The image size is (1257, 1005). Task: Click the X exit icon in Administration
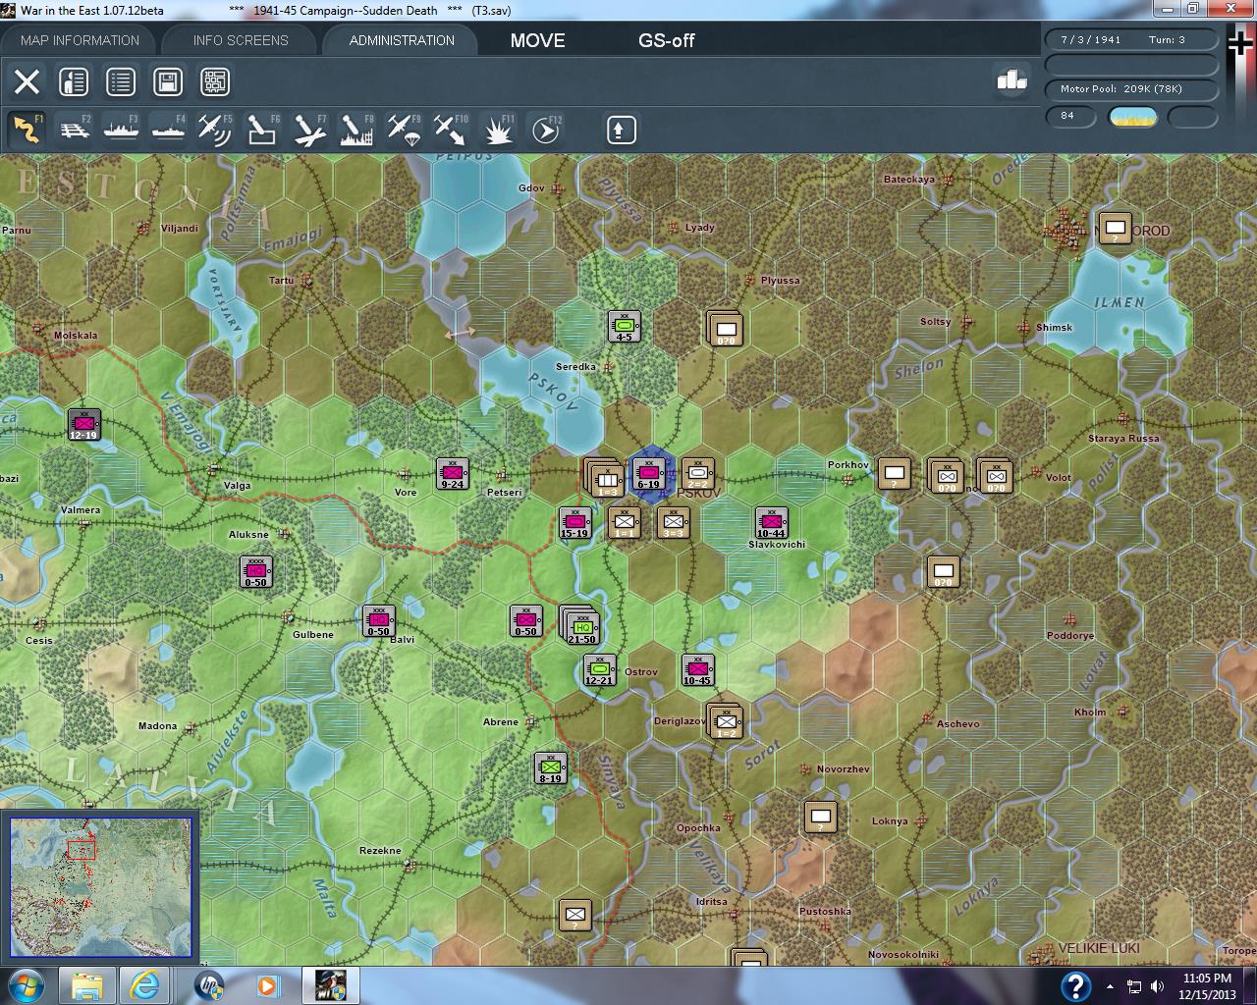pyautogui.click(x=27, y=81)
